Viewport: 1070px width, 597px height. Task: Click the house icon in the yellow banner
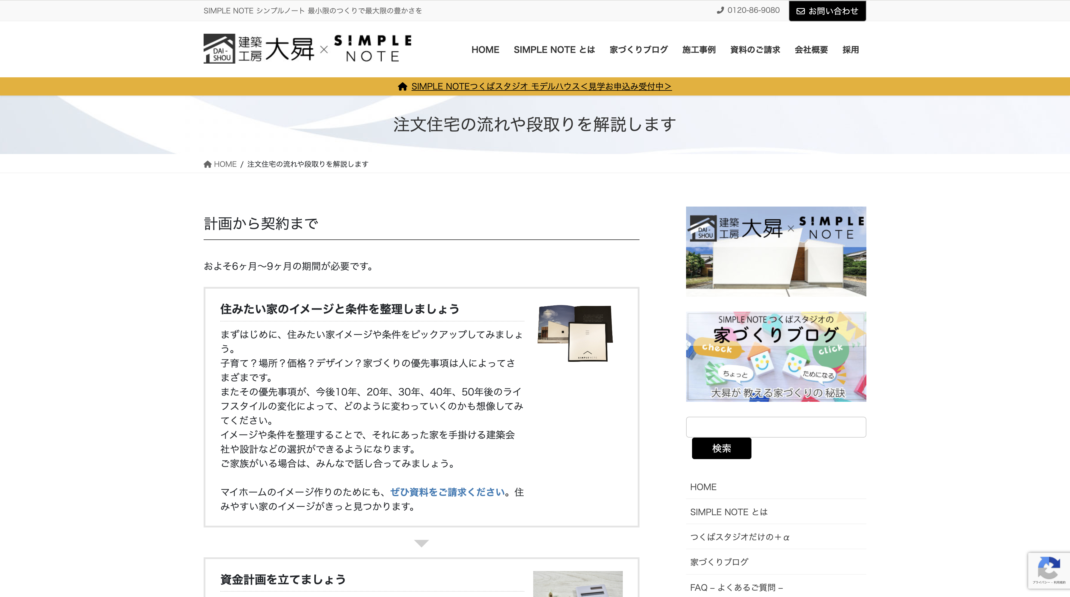click(x=402, y=86)
